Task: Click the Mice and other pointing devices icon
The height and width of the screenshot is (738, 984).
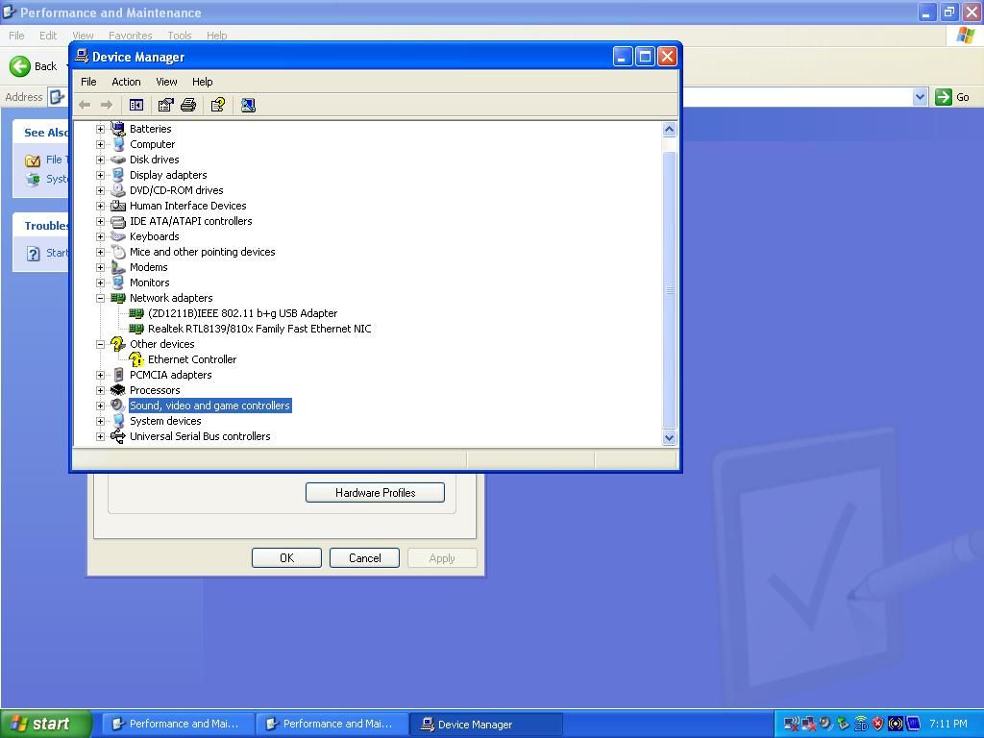Action: point(118,252)
